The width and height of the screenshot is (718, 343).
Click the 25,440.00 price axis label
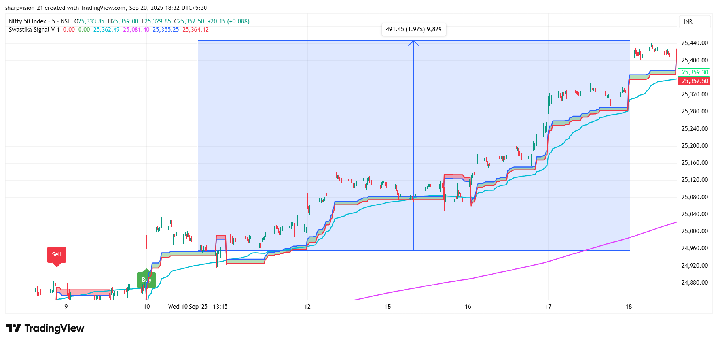pyautogui.click(x=694, y=43)
